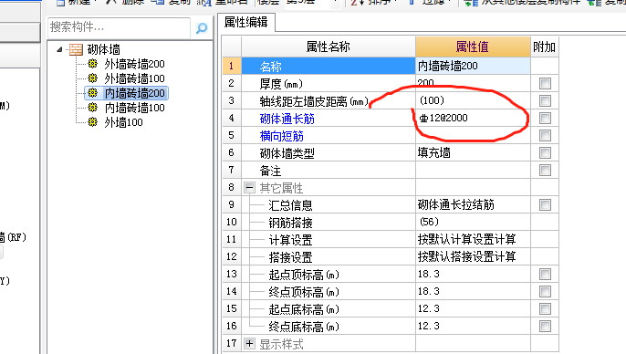
Task: Edit the name value 内墙砖墙200
Action: point(473,66)
